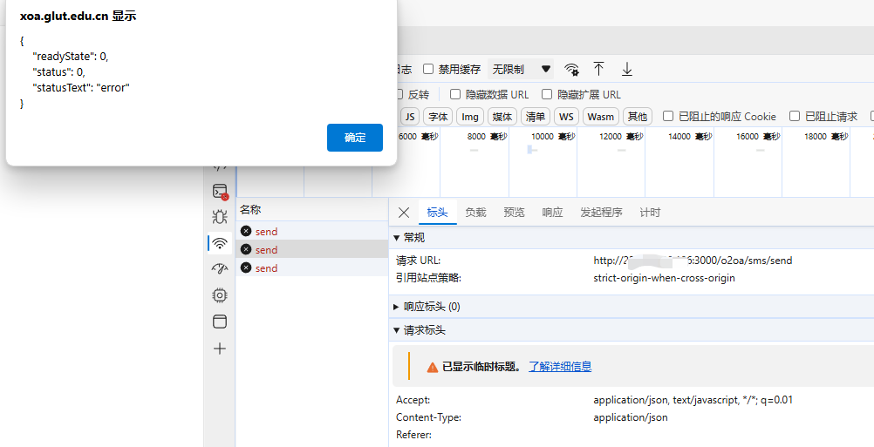Open the 了解详细信息 link
Image resolution: width=874 pixels, height=447 pixels.
[560, 366]
